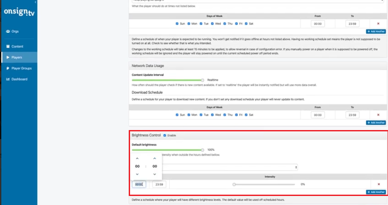388x205 pixels.
Task: Click the hour value 00 in time picker
Action: (137, 166)
